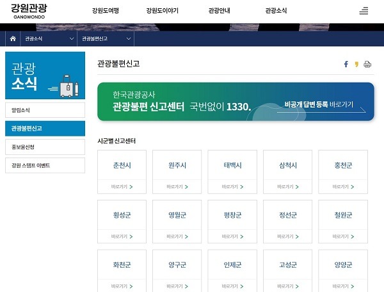Go to 원주시 report center
This screenshot has height=292, width=384.
[x=177, y=171]
